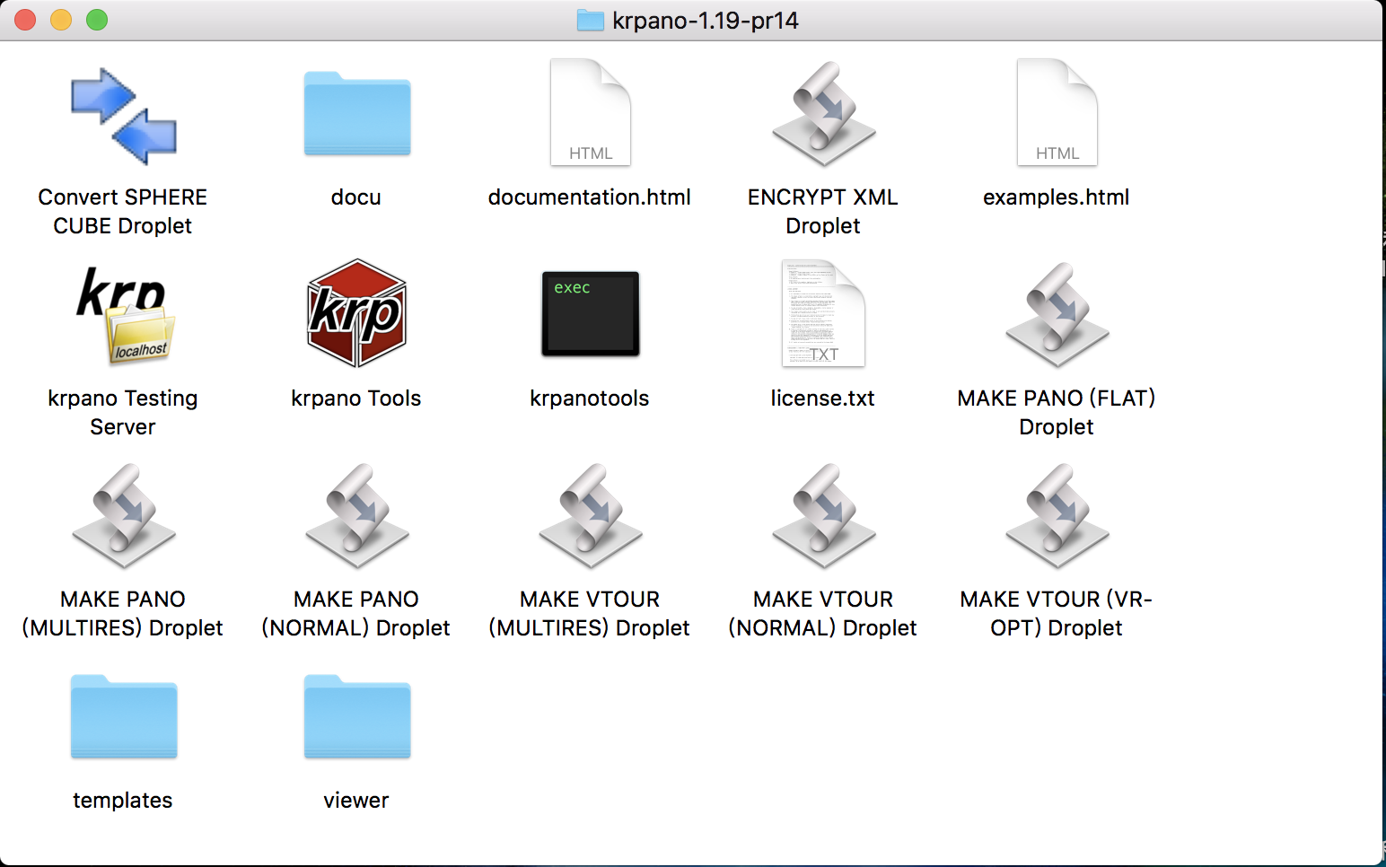Select the krpano Tools app icon

click(x=357, y=313)
